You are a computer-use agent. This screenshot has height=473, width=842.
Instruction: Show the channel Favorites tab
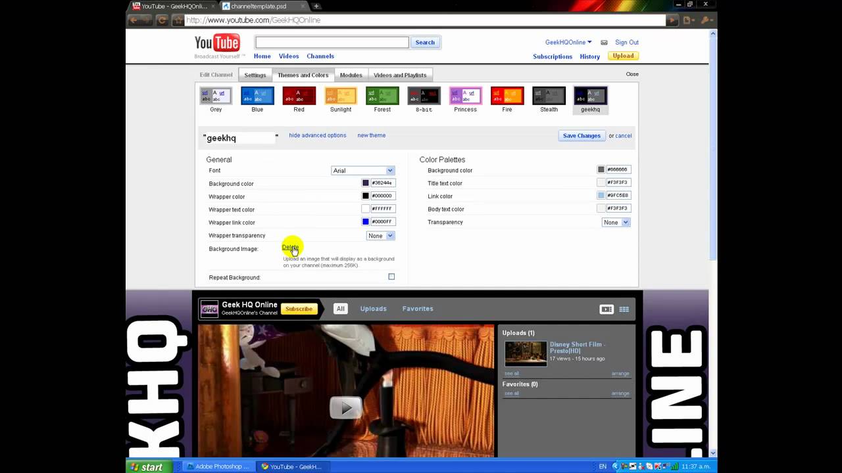pyautogui.click(x=418, y=309)
